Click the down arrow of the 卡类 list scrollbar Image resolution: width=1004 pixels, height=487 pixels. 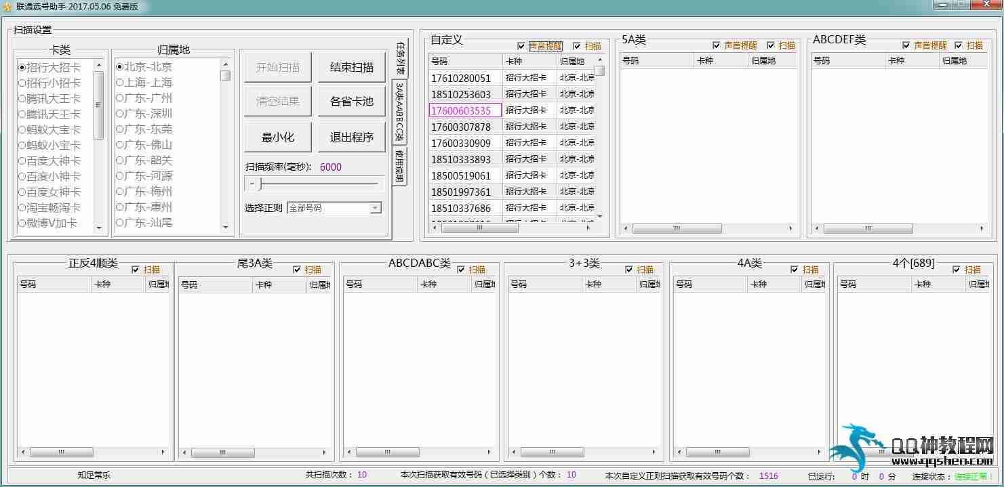99,228
